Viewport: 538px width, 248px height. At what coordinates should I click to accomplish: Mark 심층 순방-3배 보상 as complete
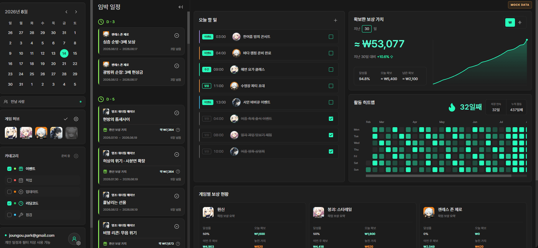pos(177,35)
